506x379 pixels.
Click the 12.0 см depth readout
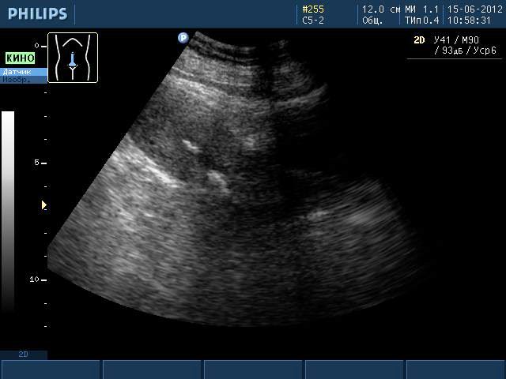(x=380, y=9)
